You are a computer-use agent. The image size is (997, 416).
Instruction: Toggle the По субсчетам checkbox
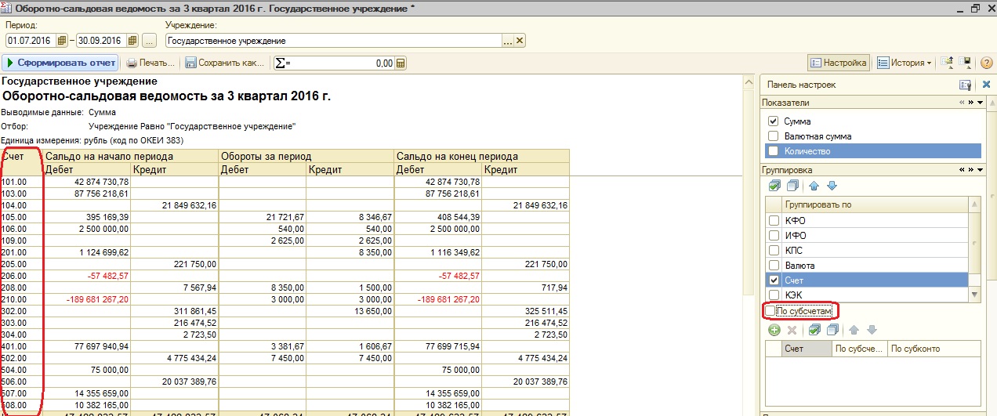click(x=771, y=311)
